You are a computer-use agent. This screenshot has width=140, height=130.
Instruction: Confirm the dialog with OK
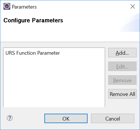click(x=66, y=119)
